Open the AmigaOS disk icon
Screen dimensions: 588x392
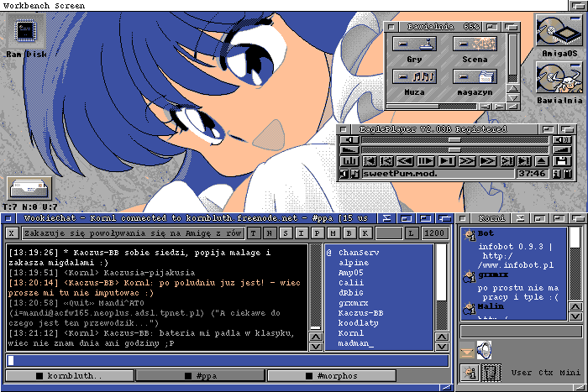point(559,31)
